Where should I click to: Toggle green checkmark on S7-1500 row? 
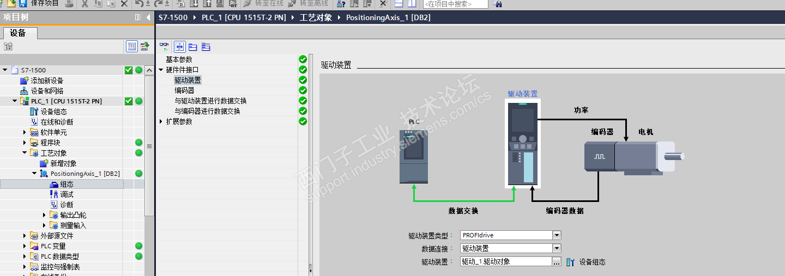(x=129, y=70)
